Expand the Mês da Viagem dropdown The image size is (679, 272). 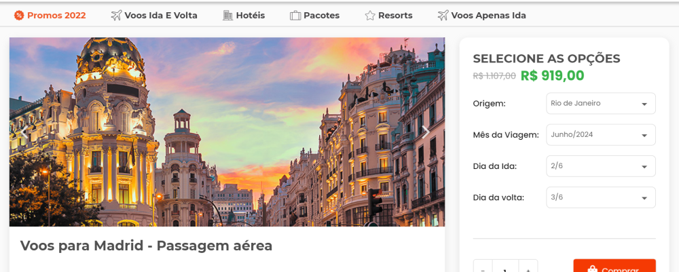[600, 135]
